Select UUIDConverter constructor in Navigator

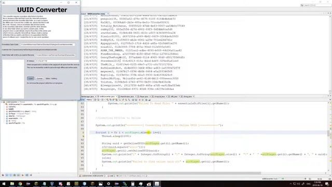pos(31,104)
